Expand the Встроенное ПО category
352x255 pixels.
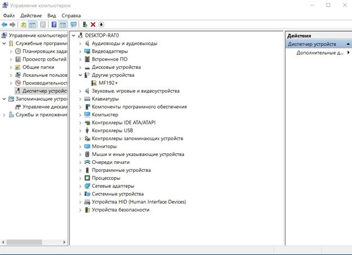(80, 59)
